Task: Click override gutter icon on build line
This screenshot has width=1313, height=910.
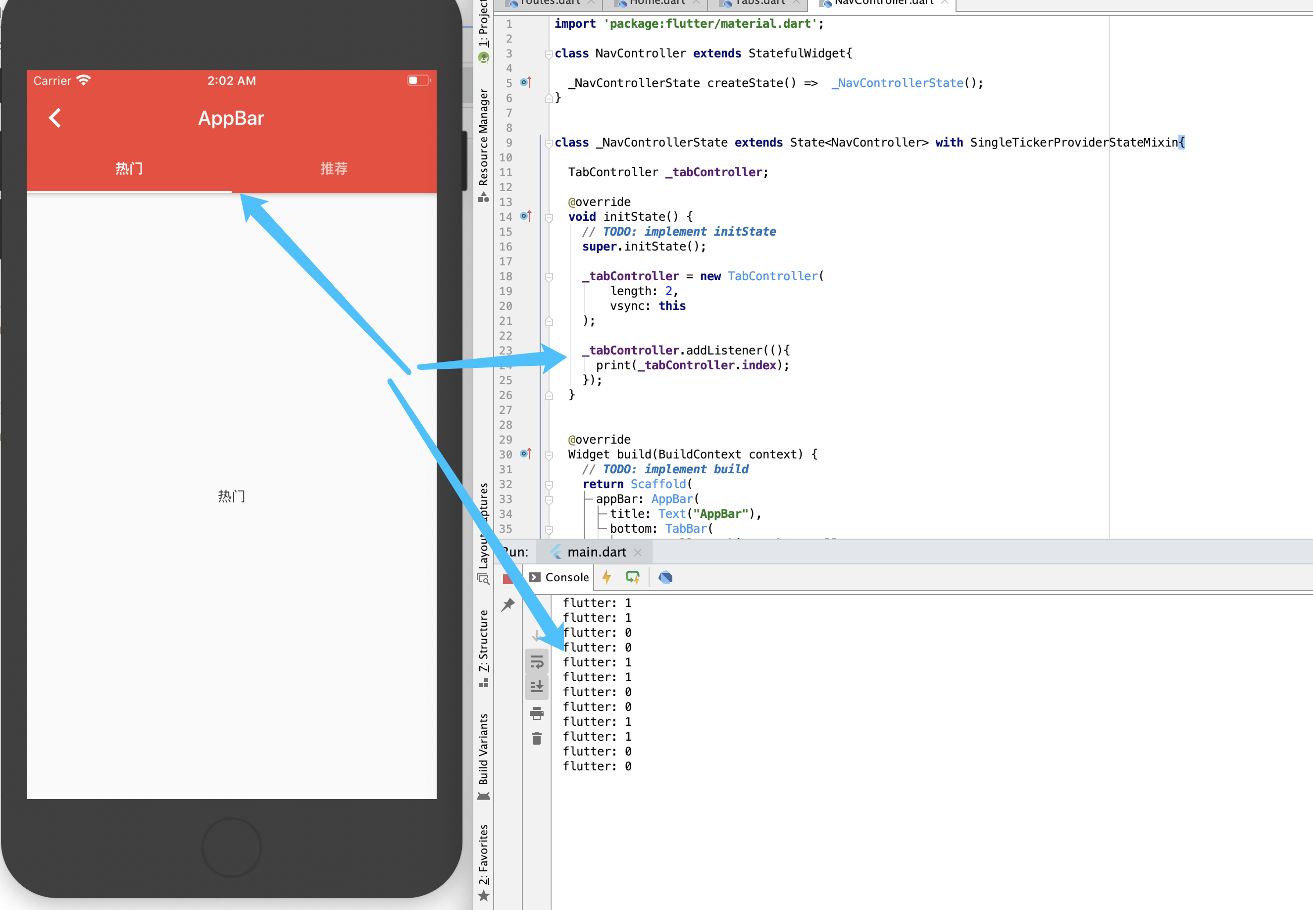Action: [526, 455]
